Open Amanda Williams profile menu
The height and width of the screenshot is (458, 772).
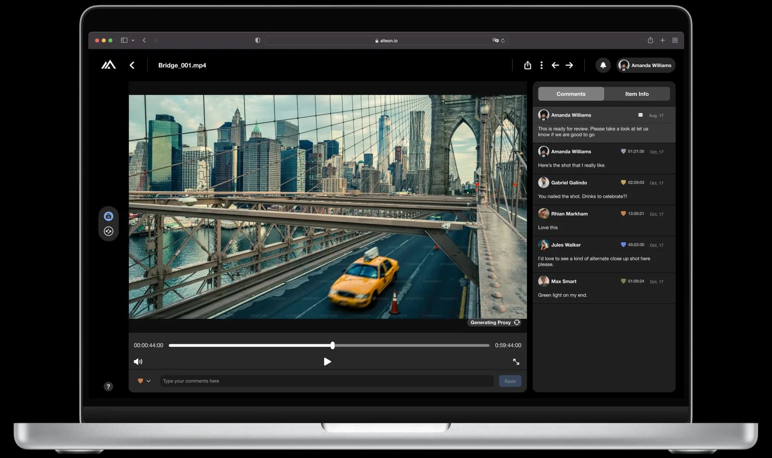coord(646,65)
